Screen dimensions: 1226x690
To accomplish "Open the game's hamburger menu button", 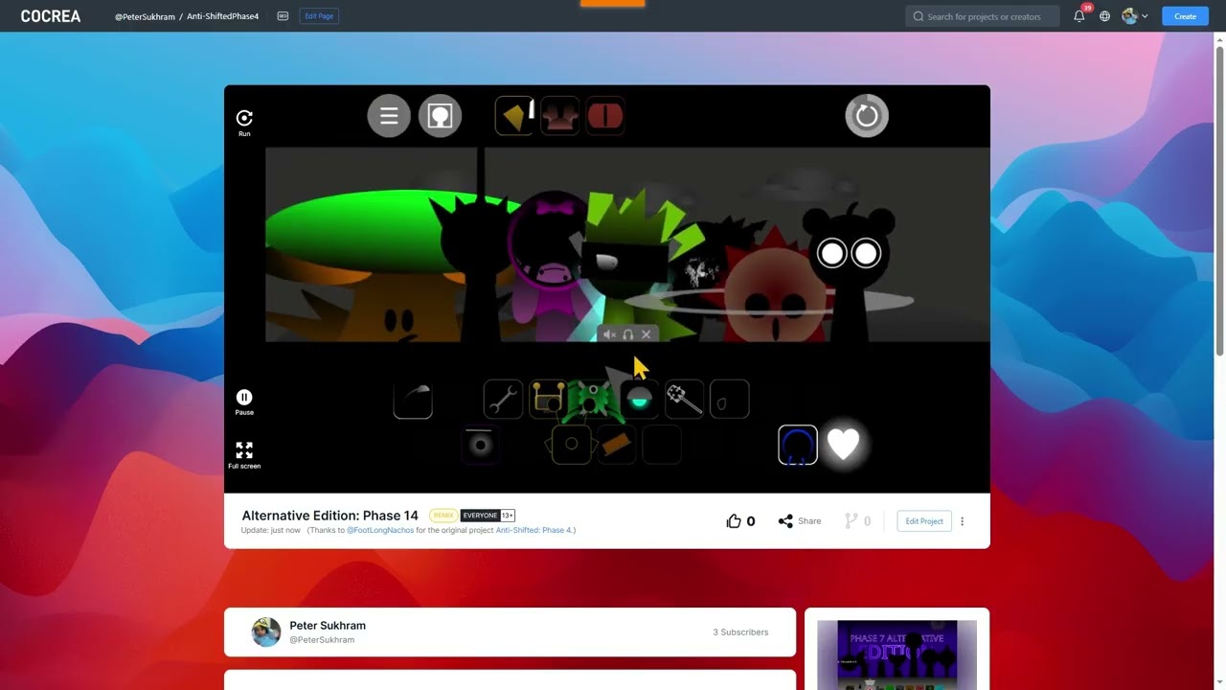I will click(x=389, y=116).
